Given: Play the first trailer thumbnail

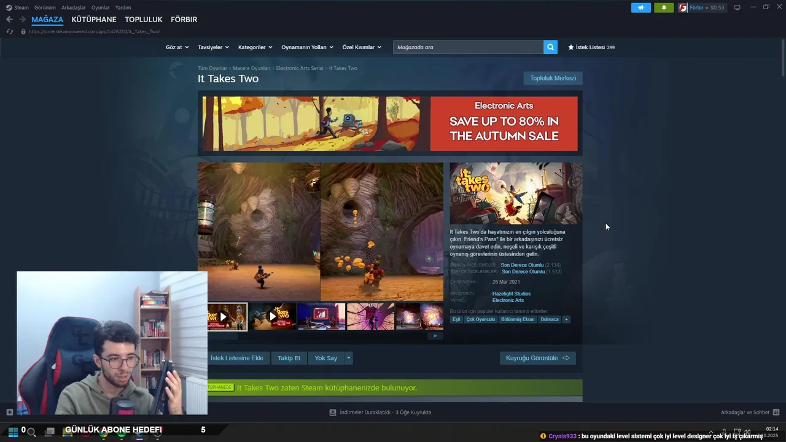Looking at the screenshot, I should click(x=223, y=317).
